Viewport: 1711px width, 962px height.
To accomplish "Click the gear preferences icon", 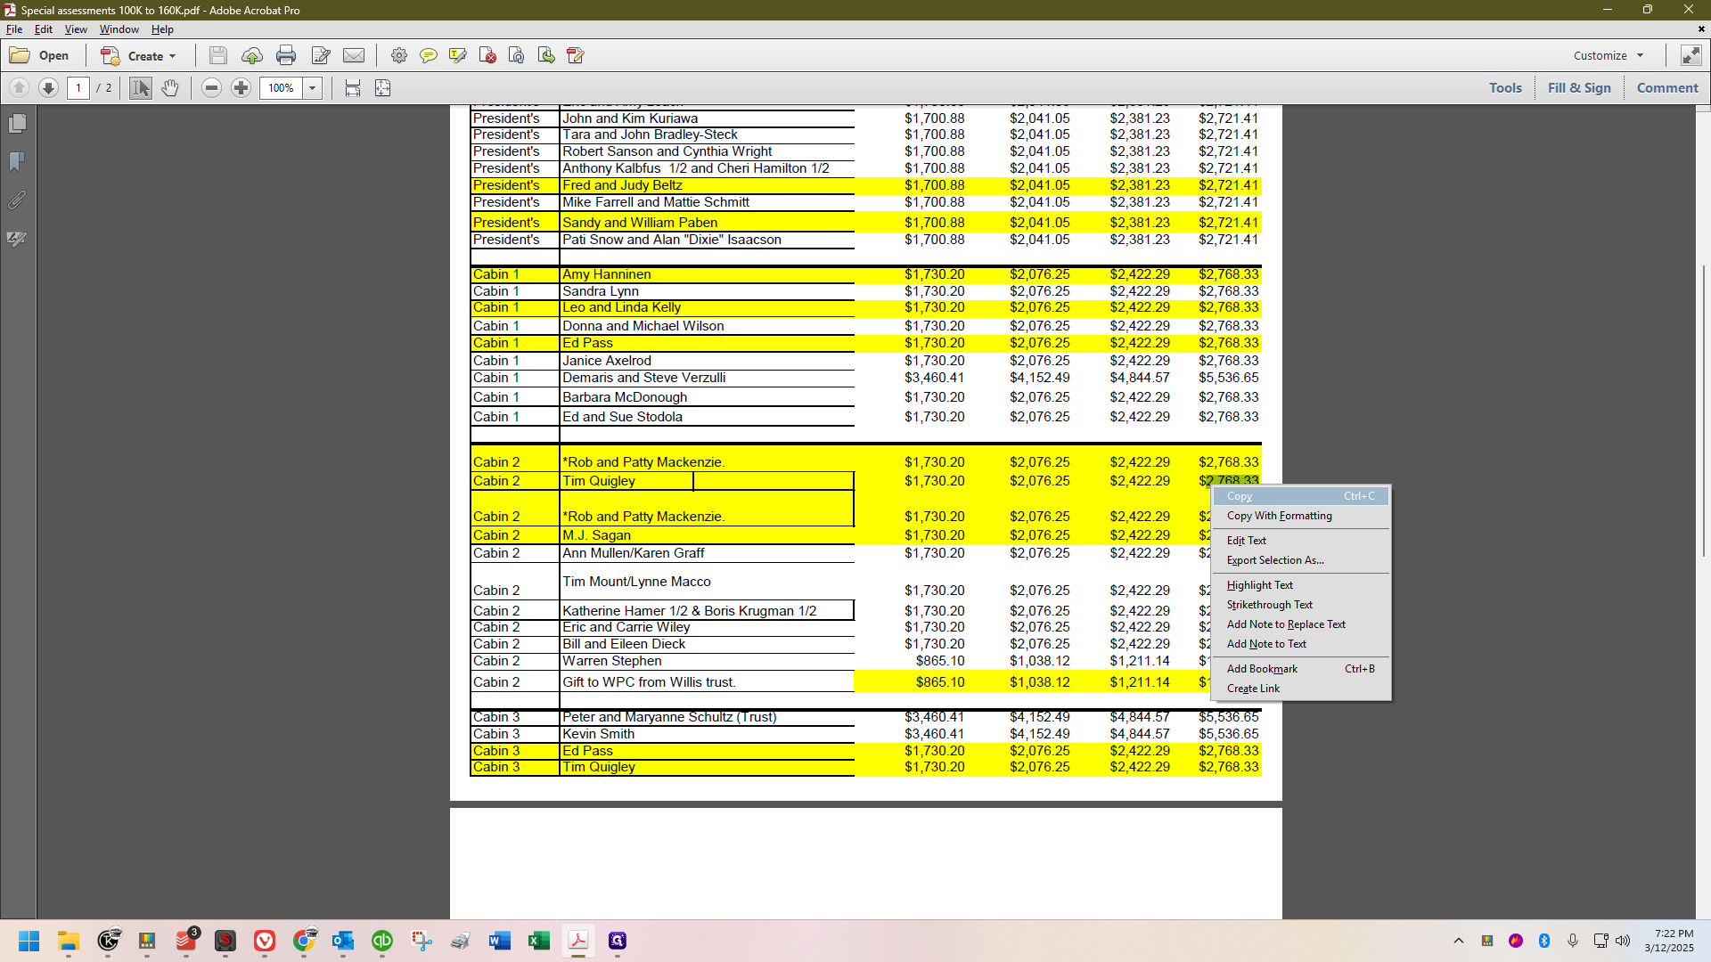I will [x=399, y=55].
